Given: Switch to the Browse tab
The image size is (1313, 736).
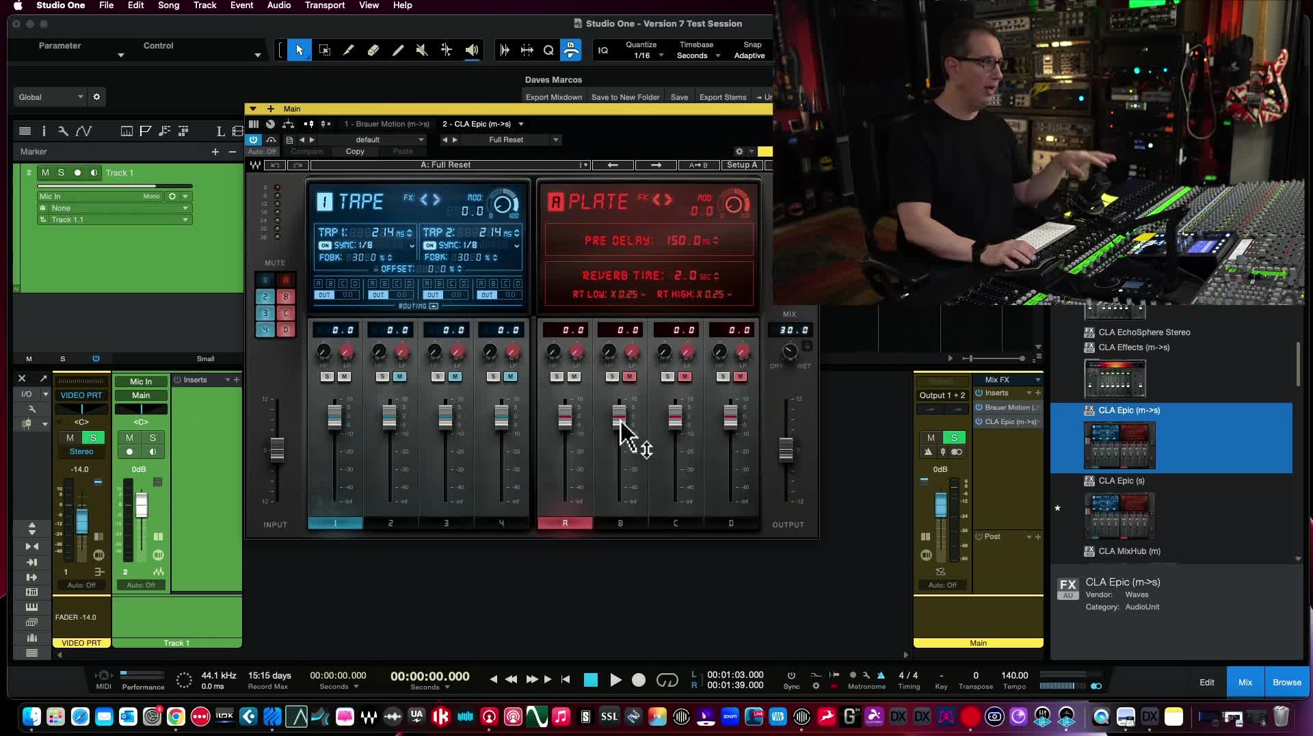Looking at the screenshot, I should [1286, 682].
